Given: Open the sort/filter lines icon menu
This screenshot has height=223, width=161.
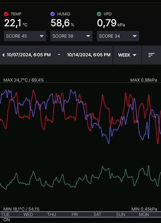Looking at the screenshot, I should [152, 55].
